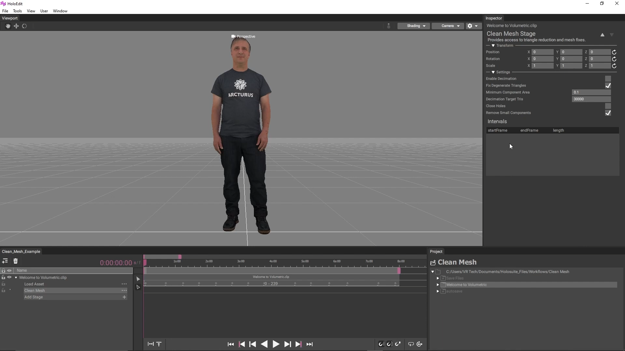This screenshot has height=351, width=625.
Task: Switch to the Clean_Mesh_Example tab
Action: coord(21,252)
